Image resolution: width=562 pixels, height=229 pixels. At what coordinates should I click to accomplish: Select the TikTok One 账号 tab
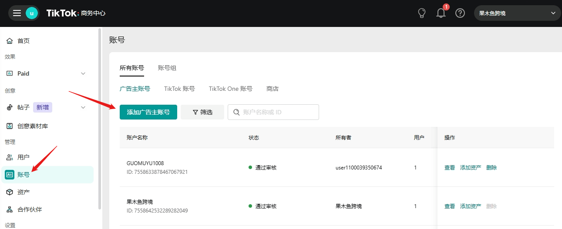tap(230, 89)
